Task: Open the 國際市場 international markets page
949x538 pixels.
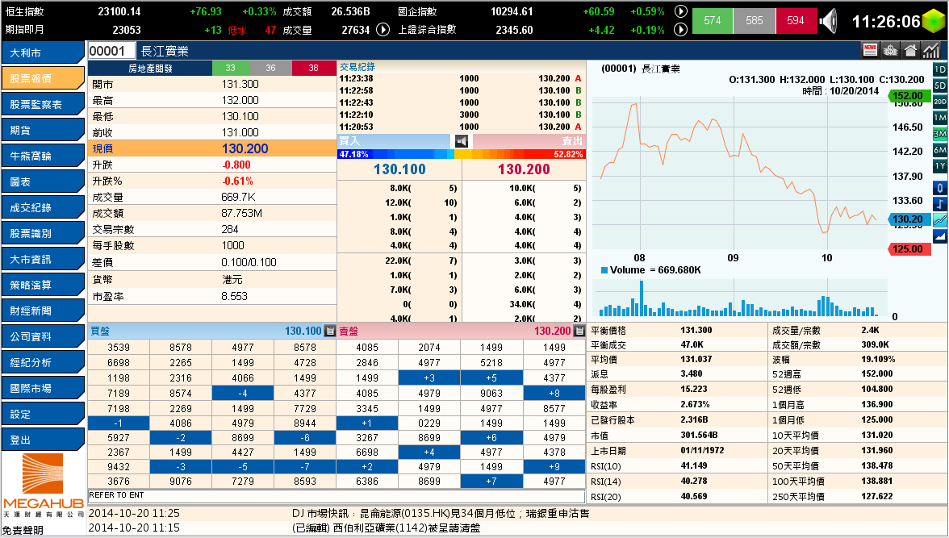Action: click(x=42, y=388)
